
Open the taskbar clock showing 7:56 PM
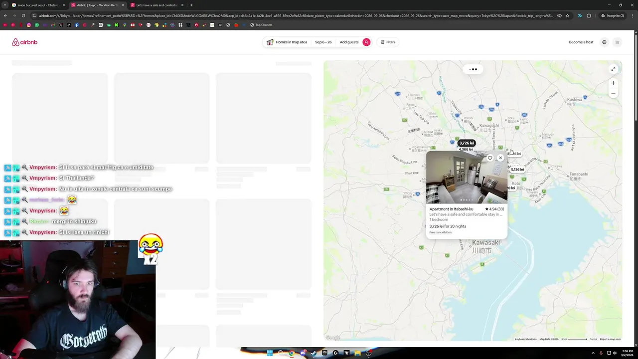[628, 353]
